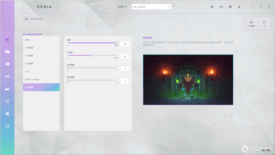Select the HDR电影 mode

coord(41,55)
